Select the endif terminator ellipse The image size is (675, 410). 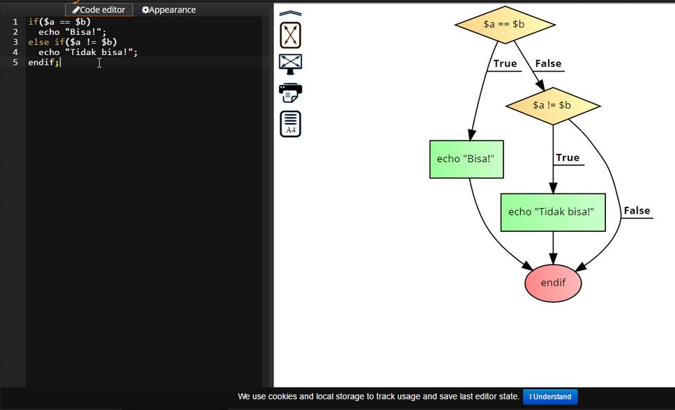[x=552, y=283]
